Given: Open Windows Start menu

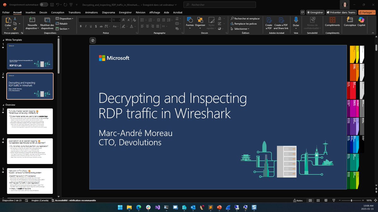Looking at the screenshot, I should click(121, 207).
